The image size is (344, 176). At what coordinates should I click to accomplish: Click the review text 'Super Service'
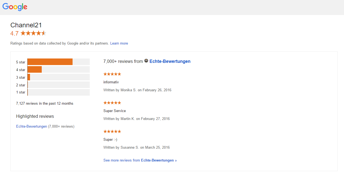[115, 111]
